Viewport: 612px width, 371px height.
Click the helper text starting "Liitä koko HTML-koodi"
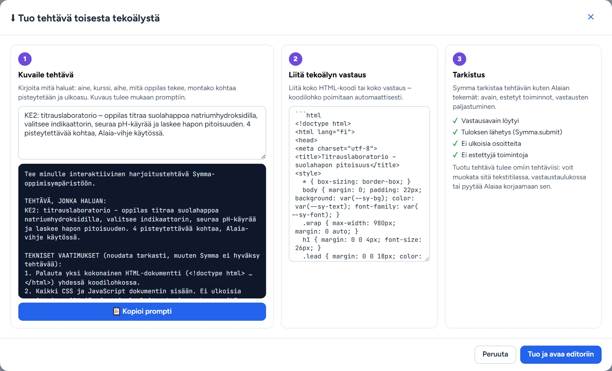(x=350, y=93)
